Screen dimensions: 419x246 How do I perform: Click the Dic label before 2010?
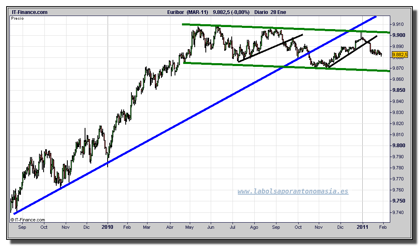86,227
